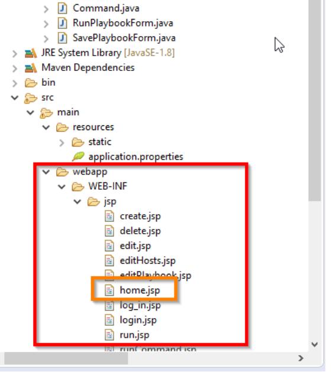The height and width of the screenshot is (372, 333).
Task: Expand the bin folder
Action: click(x=15, y=83)
